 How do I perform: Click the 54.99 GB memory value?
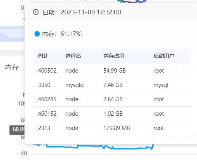point(115,71)
